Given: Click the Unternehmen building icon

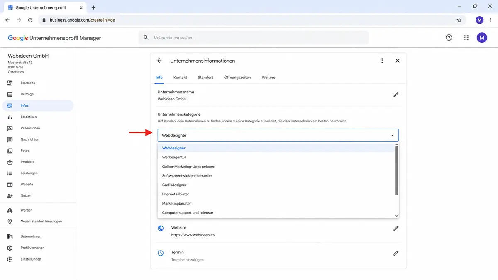Looking at the screenshot, I should point(10,236).
